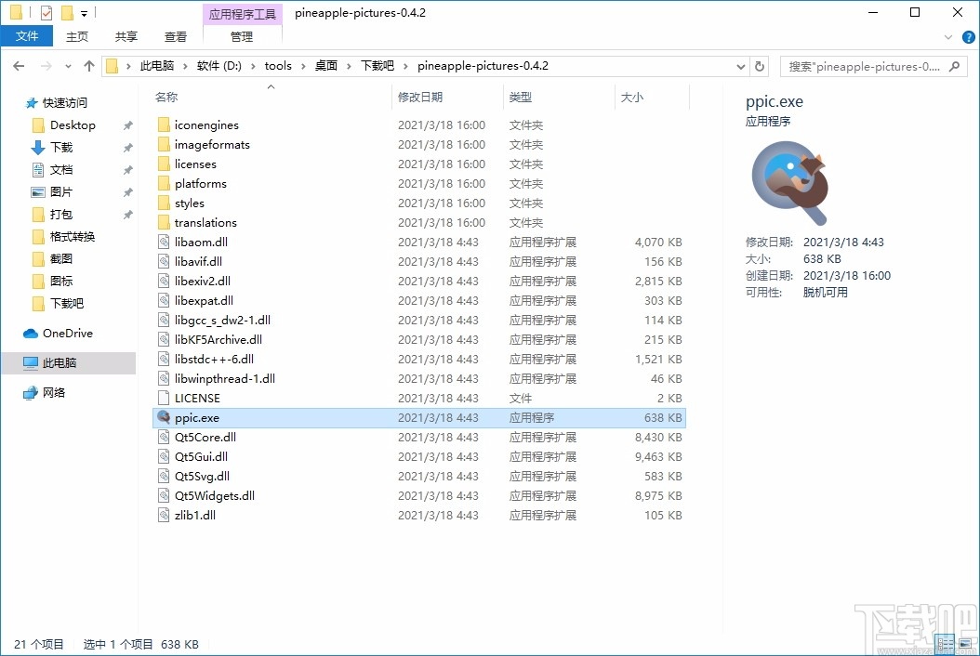
Task: Expand address bar history dropdown
Action: coord(741,66)
